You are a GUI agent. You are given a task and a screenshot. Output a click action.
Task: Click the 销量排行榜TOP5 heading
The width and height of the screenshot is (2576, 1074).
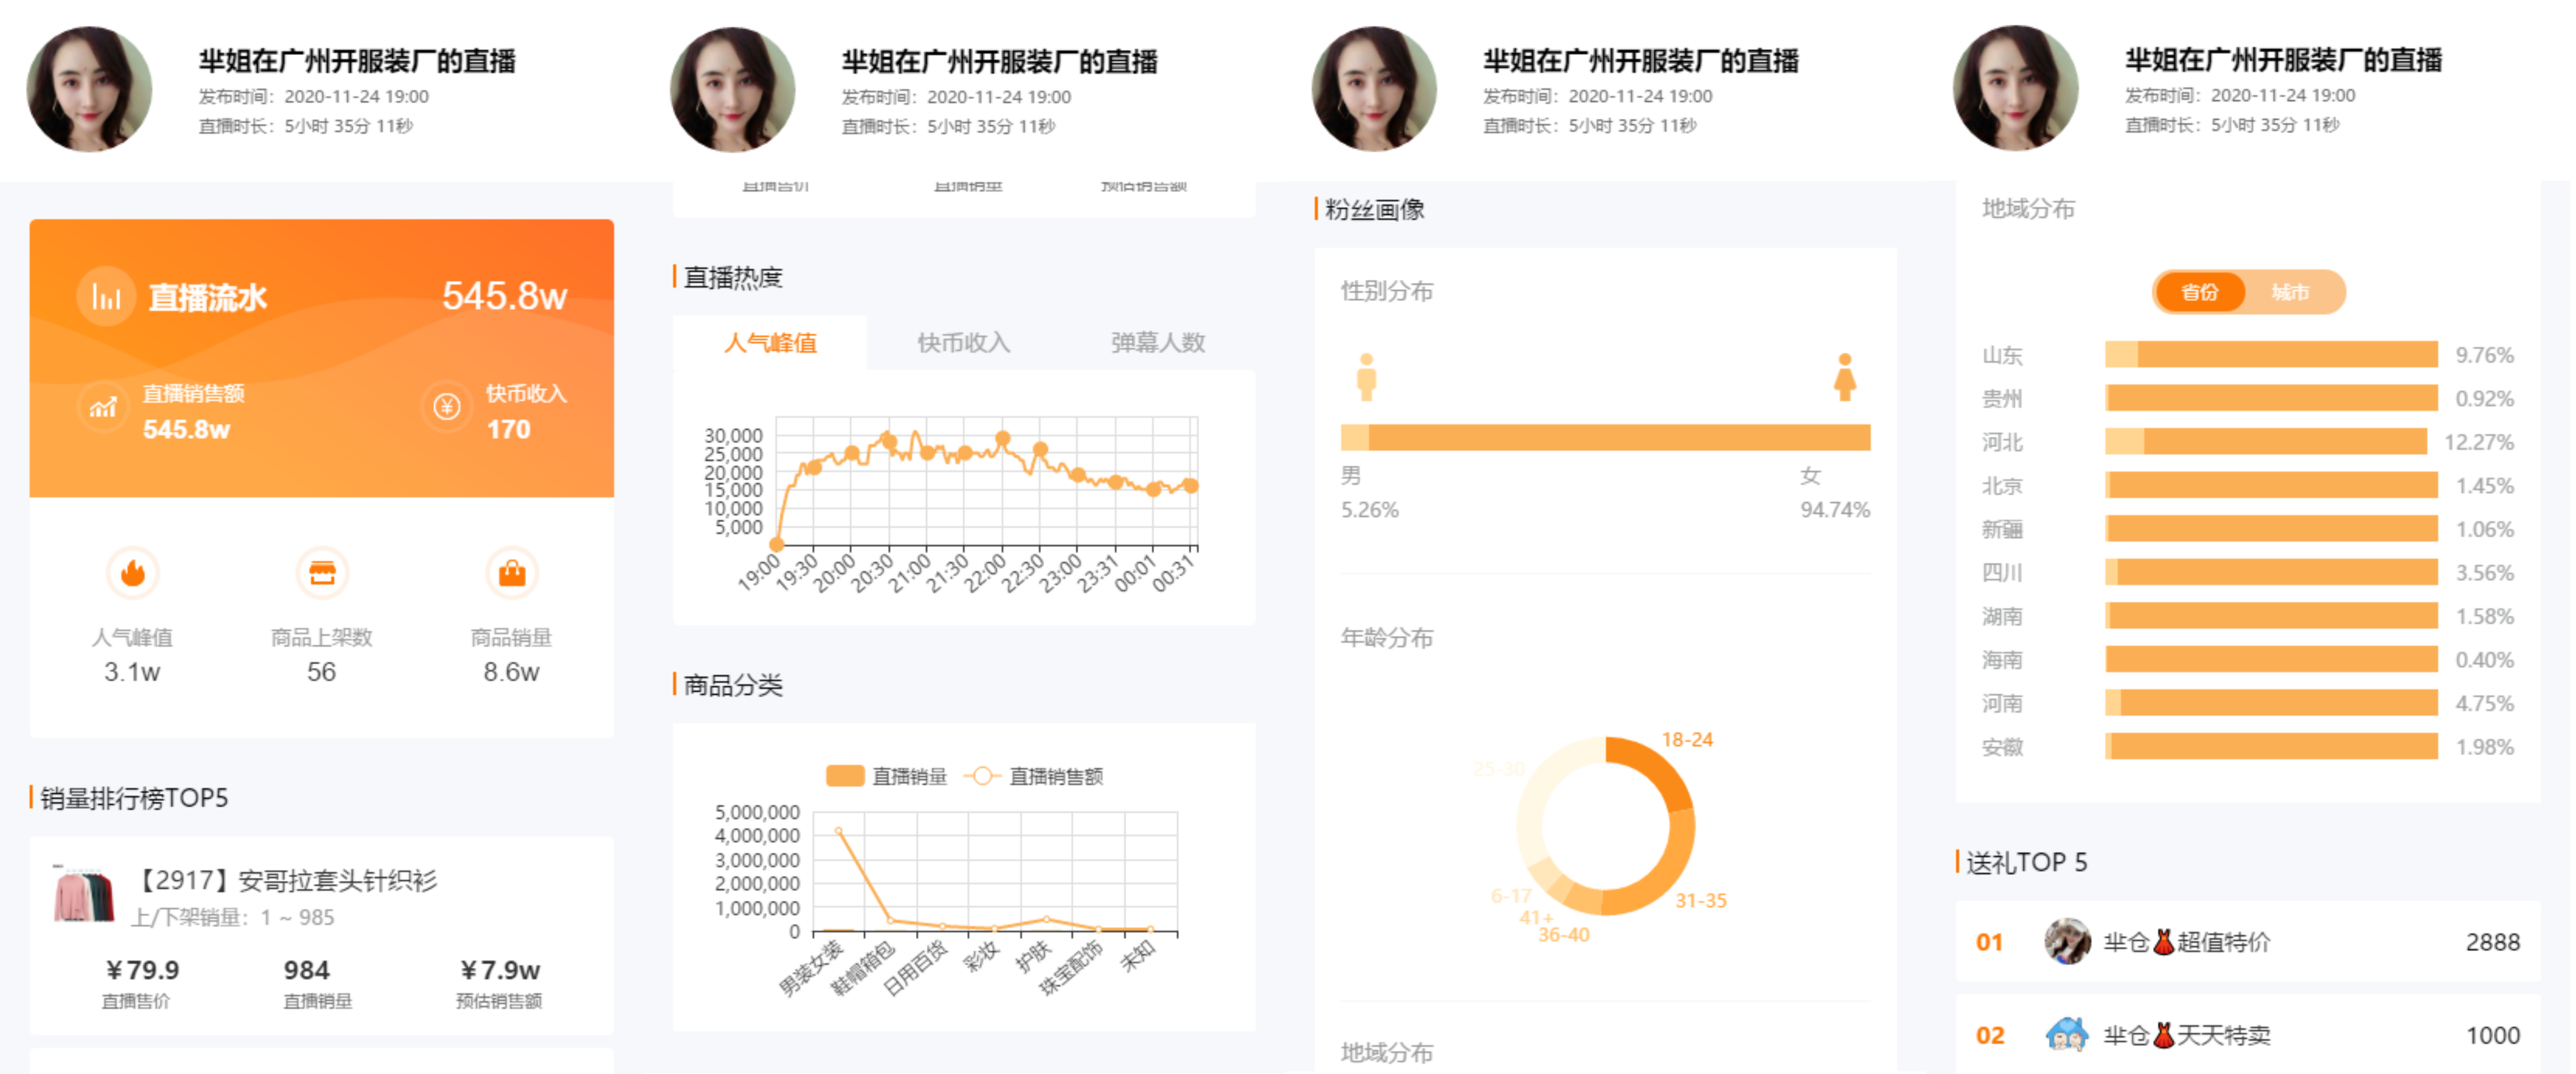coord(134,798)
